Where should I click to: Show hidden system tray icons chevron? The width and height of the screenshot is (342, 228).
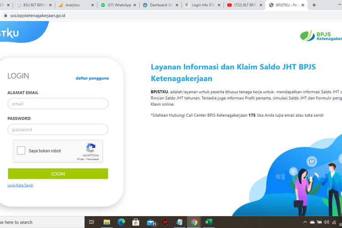click(x=305, y=223)
